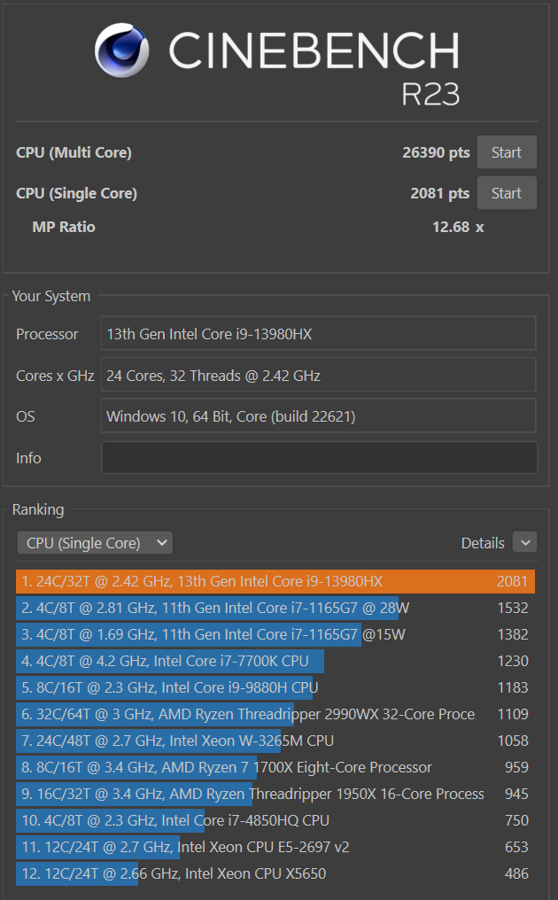Click the OS information field
This screenshot has height=900, width=558.
[x=319, y=416]
